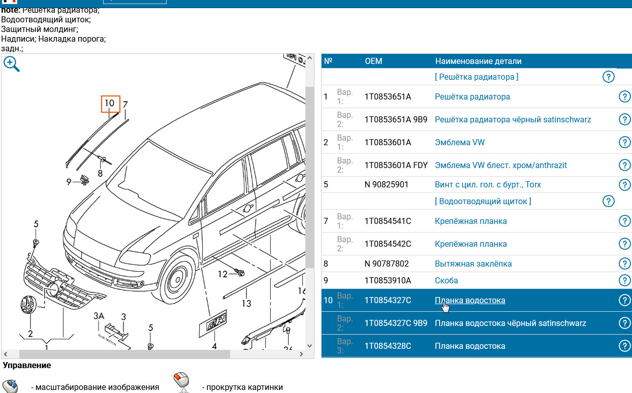Open help icon for N 90787802 row
Viewport: 632px width, 393px height.
pos(625,264)
